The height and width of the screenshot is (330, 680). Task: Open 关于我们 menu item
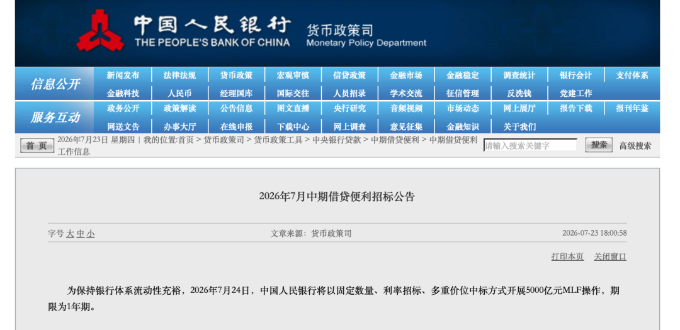(519, 127)
